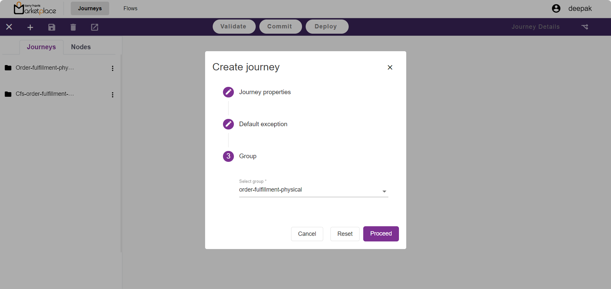Image resolution: width=611 pixels, height=289 pixels.
Task: Open the Flows menu item
Action: [130, 9]
